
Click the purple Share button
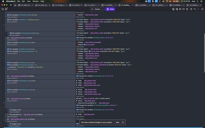tap(110, 9)
